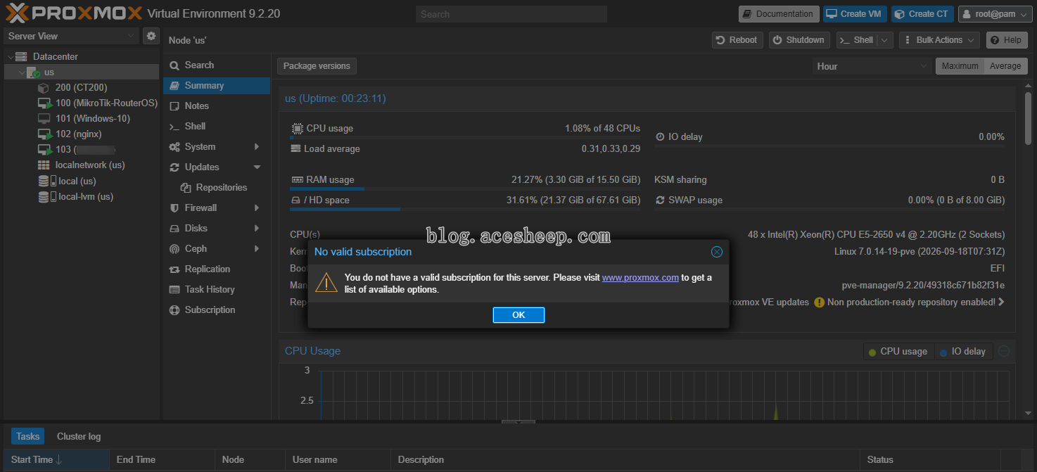Click the VM icon for 100 (MikroTik-RouterOS)

pos(44,103)
